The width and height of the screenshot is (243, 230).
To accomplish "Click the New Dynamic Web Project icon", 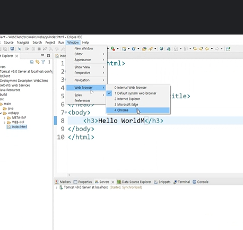I will tap(124, 49).
